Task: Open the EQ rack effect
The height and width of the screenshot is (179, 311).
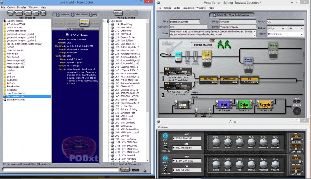Action: pyautogui.click(x=249, y=80)
